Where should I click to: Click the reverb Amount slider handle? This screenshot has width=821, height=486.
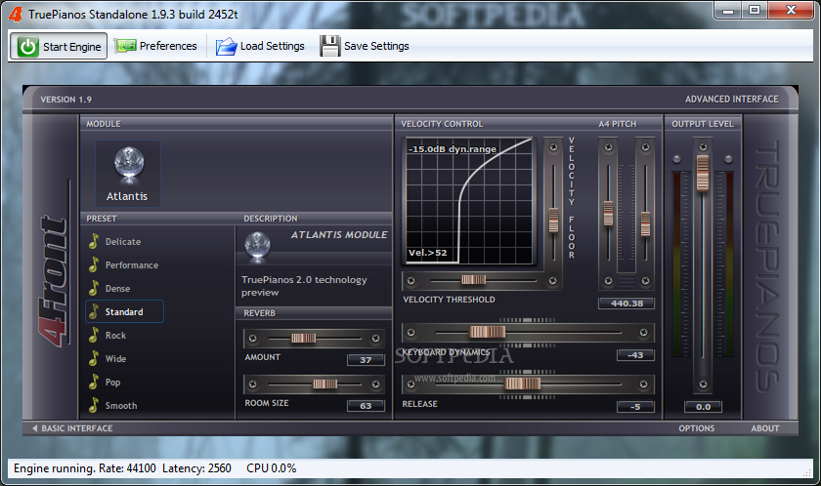tap(303, 338)
